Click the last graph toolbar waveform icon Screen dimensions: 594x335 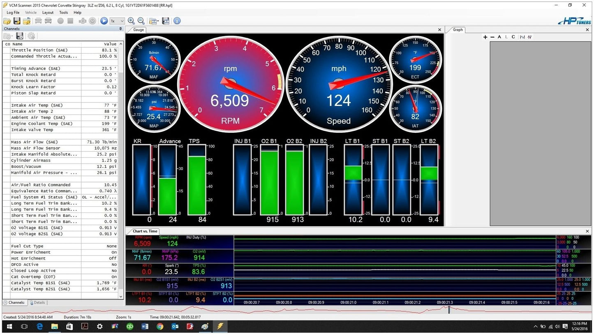point(530,37)
